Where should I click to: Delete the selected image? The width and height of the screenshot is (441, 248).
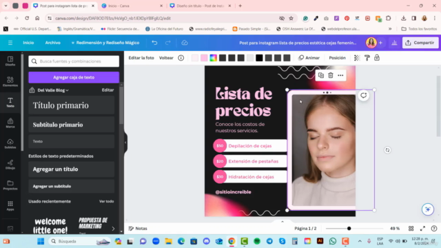tap(331, 75)
